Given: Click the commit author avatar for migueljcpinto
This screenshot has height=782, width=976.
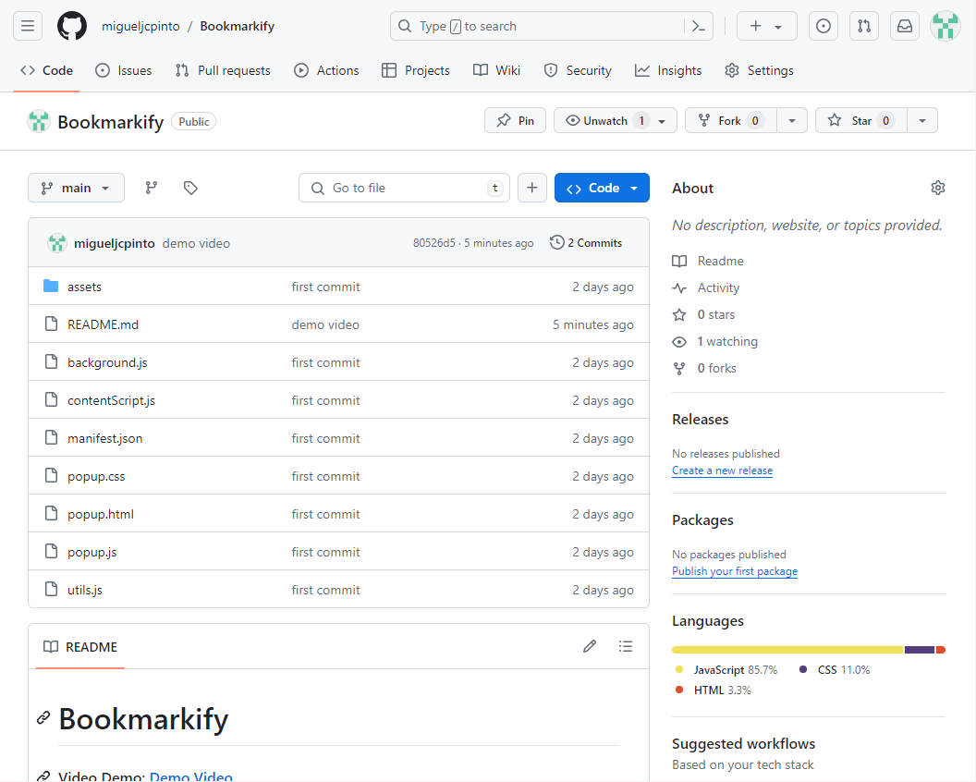Looking at the screenshot, I should [57, 243].
